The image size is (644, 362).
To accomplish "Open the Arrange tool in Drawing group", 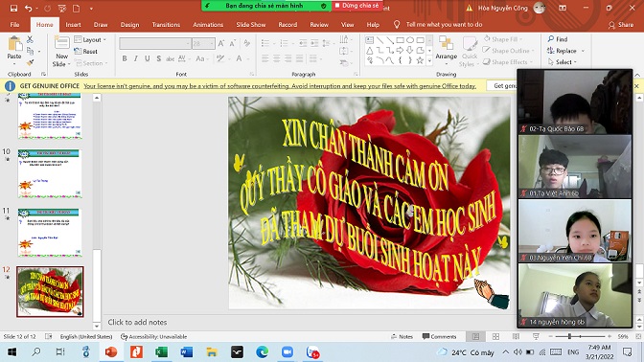I will 446,48.
